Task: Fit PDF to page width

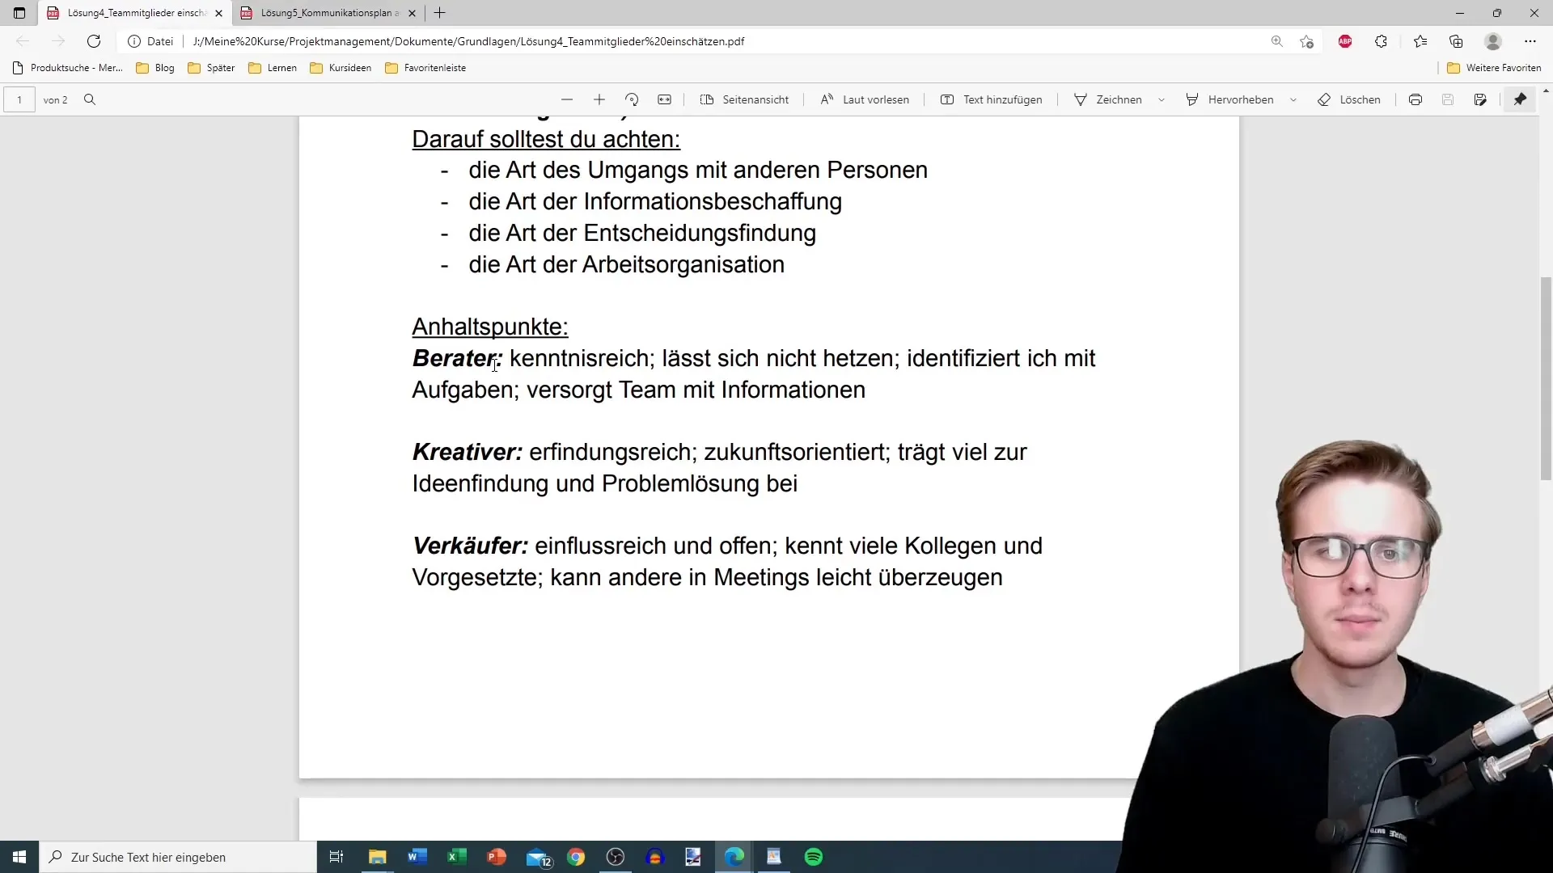Action: pyautogui.click(x=664, y=99)
